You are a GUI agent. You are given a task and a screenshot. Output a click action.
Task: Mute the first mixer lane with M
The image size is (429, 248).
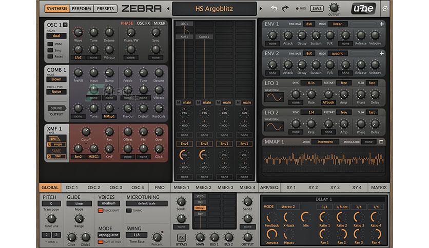179,102
